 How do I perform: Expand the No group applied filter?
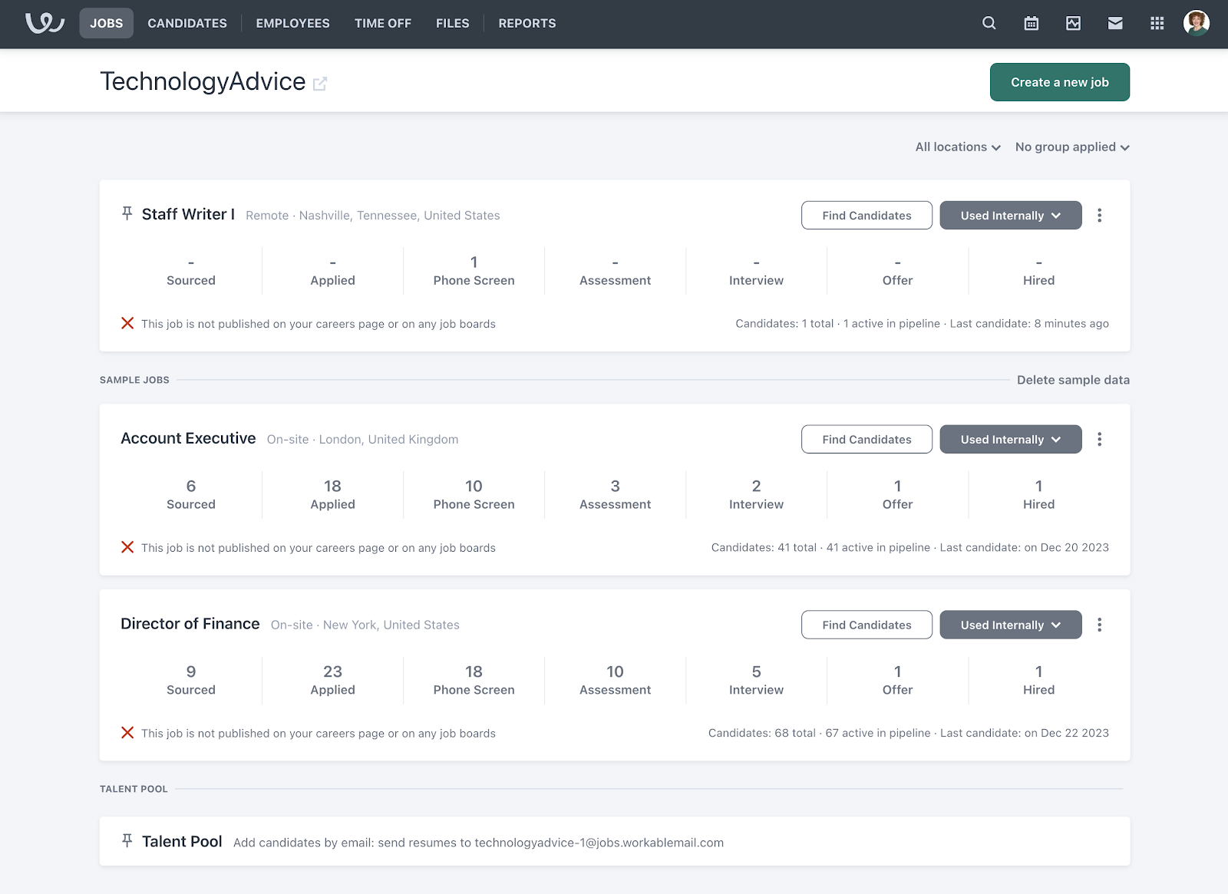(1072, 147)
